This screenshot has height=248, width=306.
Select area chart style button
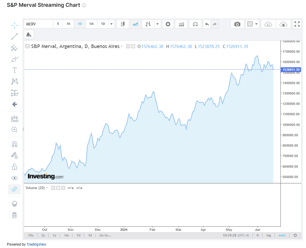click(x=135, y=24)
